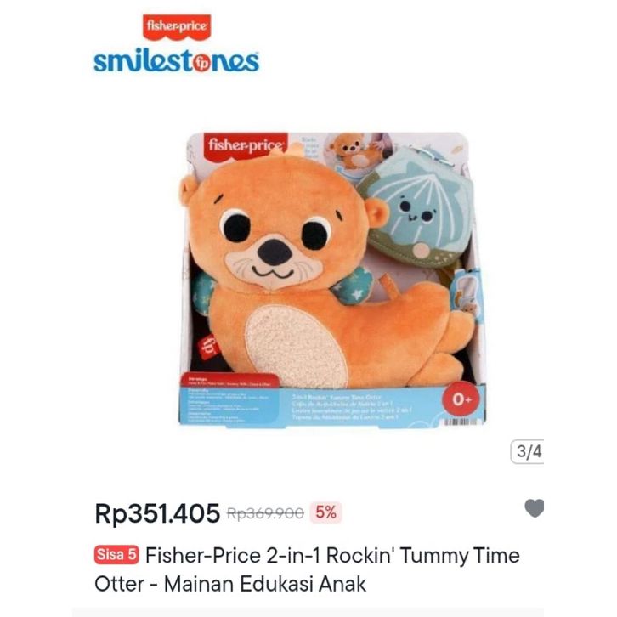The image size is (617, 617).
Task: Tap the otter's black nose
Action: [x=275, y=252]
